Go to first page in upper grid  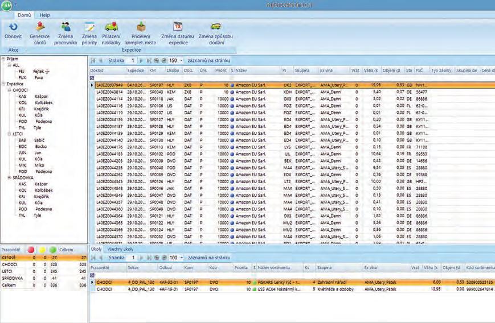tap(93, 60)
